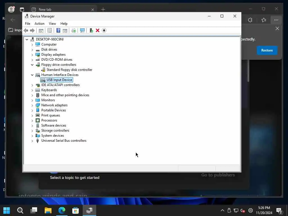Click the mouse icon beside Mice and other pointing devices

(x=38, y=95)
